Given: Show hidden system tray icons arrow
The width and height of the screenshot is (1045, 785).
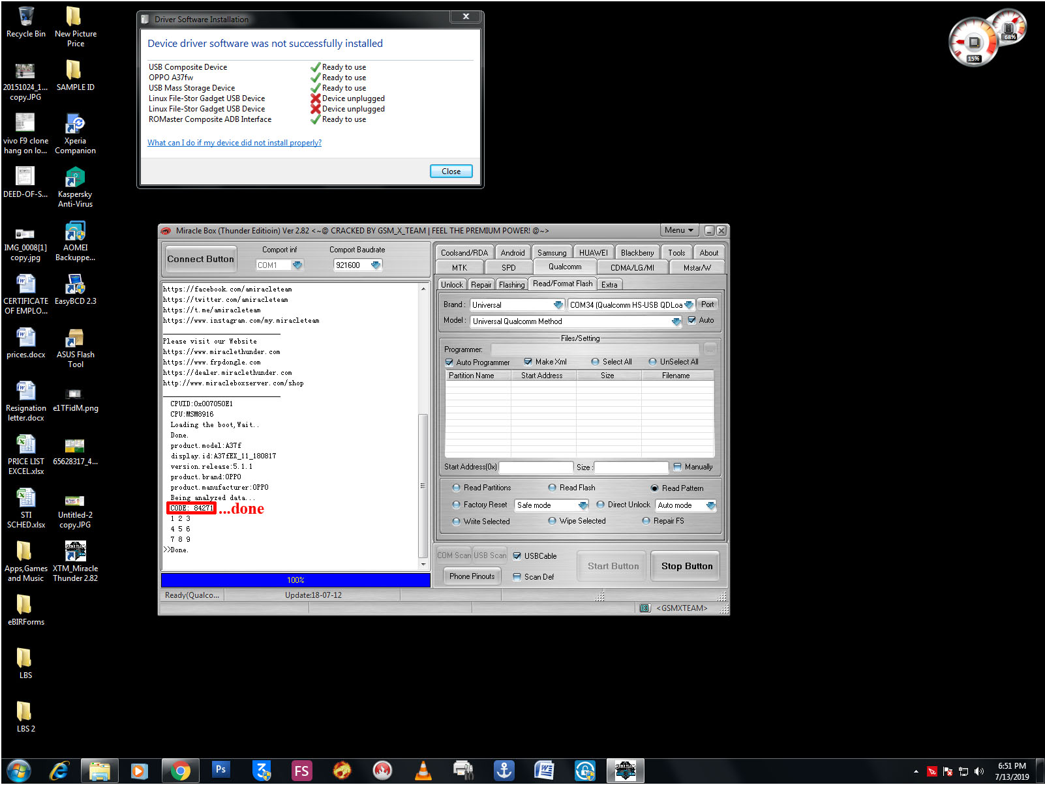Looking at the screenshot, I should click(916, 772).
